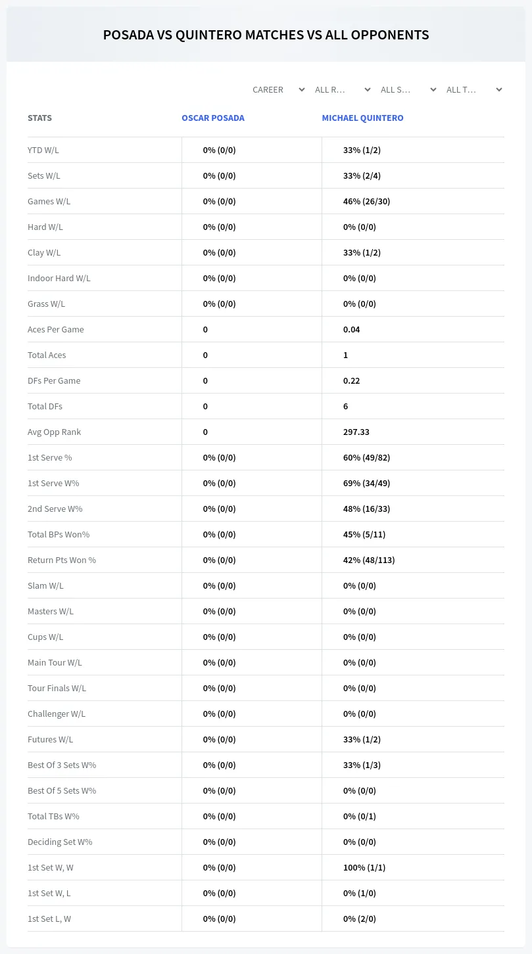Viewport: 532px width, 954px height.
Task: Click the page title Posada vs Quintero
Action: pyautogui.click(x=266, y=35)
